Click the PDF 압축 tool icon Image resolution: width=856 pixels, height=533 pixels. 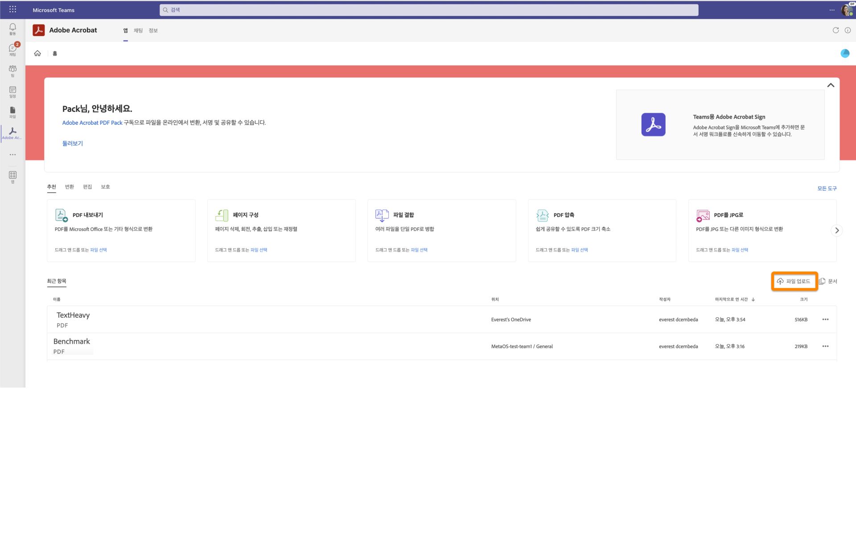(x=542, y=215)
